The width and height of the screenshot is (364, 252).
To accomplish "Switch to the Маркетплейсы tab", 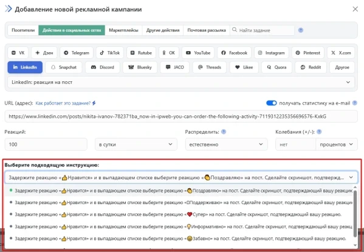I will [123, 30].
